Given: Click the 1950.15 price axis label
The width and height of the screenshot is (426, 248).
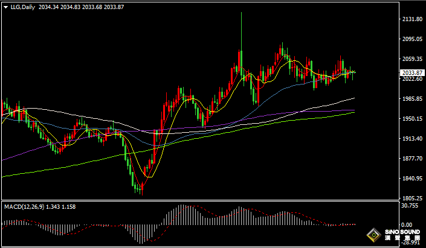Looking at the screenshot, I should click(x=411, y=119).
